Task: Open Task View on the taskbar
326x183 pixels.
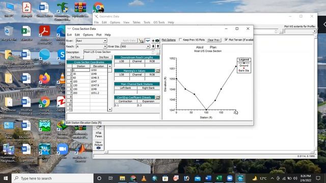Action: click(111, 178)
